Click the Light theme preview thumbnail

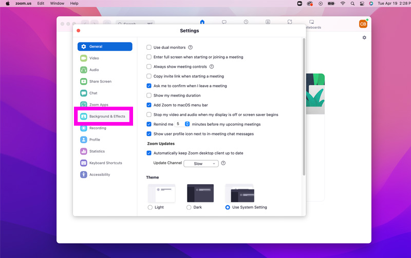tap(161, 193)
